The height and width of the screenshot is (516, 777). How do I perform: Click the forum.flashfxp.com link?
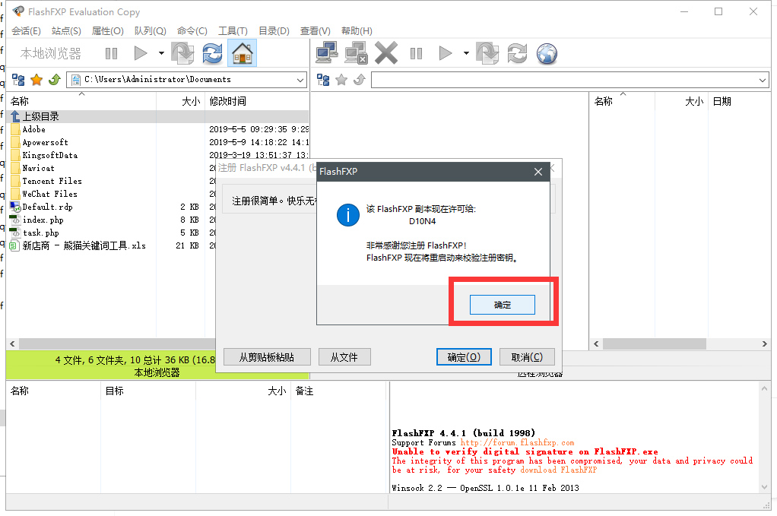coord(517,442)
